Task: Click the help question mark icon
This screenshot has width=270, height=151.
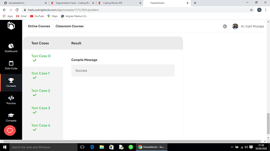Action: pyautogui.click(x=225, y=27)
